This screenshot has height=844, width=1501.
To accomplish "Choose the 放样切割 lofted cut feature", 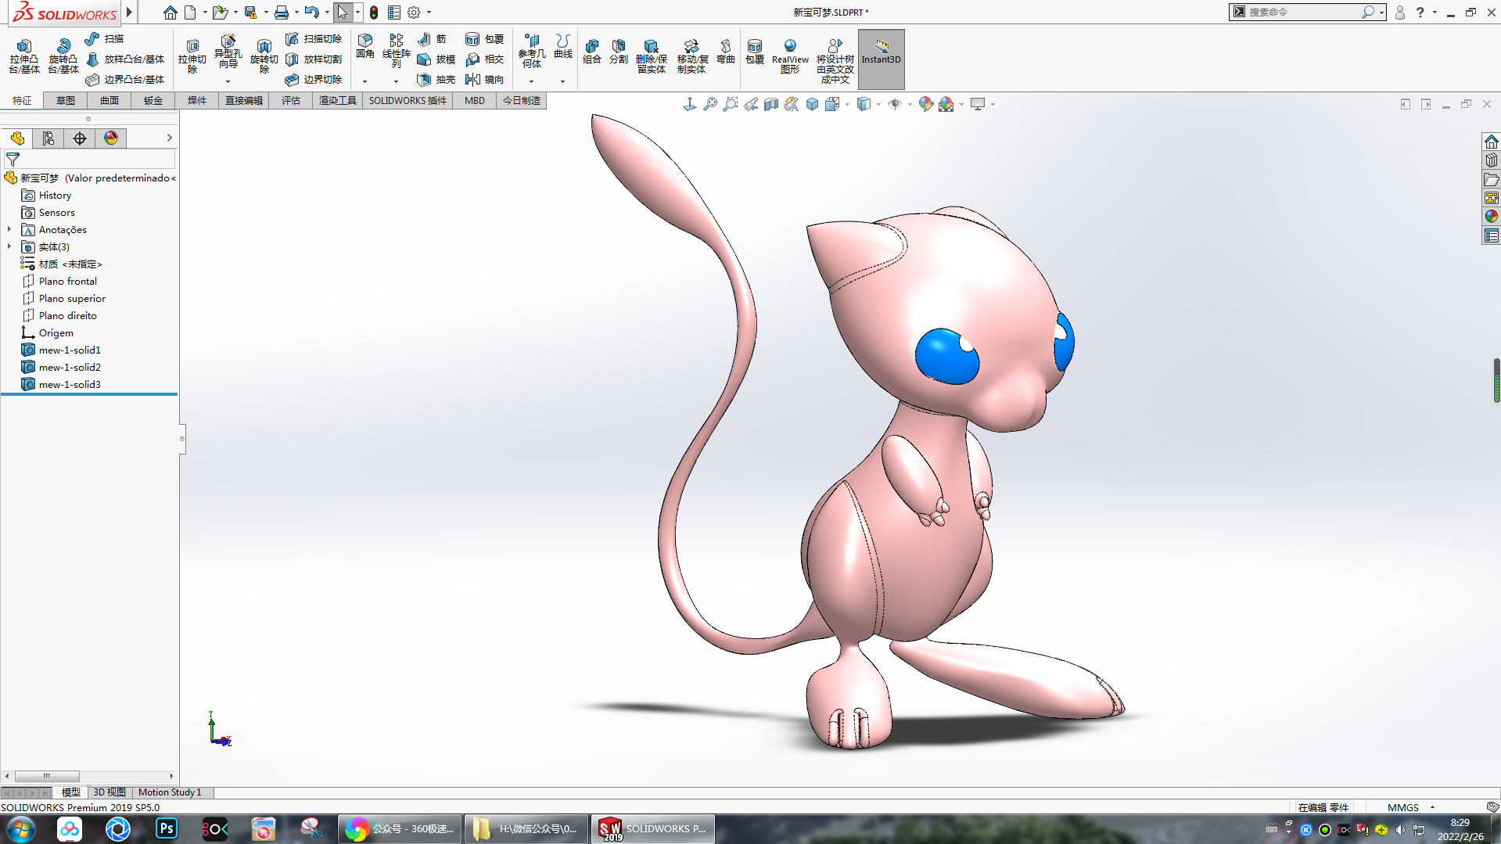I will (313, 59).
